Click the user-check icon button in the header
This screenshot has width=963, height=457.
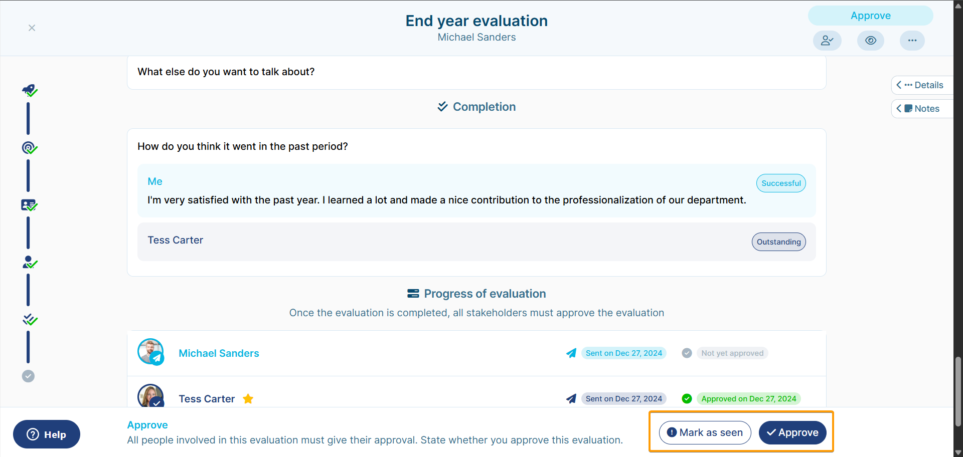(827, 41)
